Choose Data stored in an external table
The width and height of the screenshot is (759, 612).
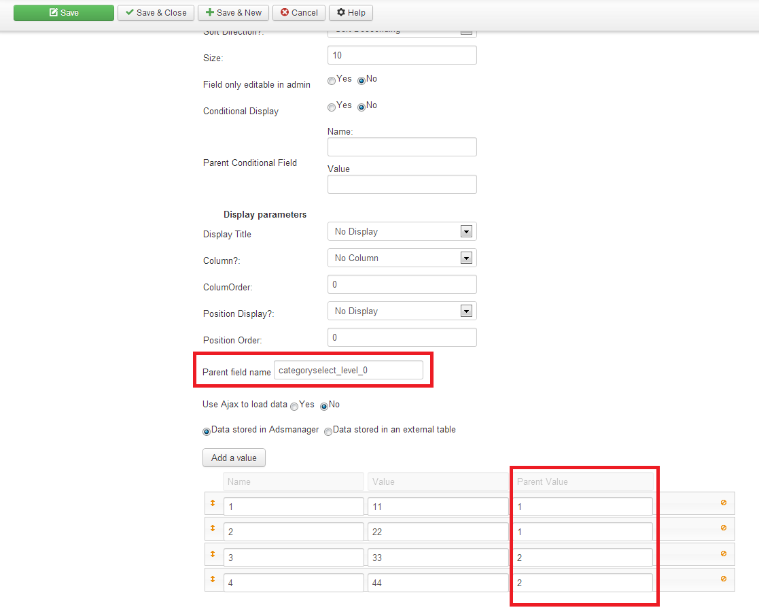click(328, 432)
